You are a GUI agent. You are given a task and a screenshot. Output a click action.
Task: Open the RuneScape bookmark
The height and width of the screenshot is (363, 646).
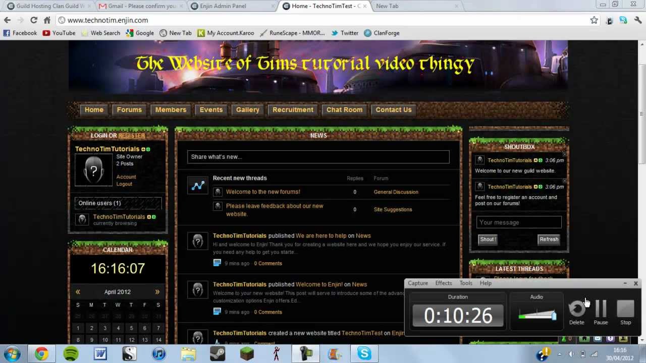point(292,33)
